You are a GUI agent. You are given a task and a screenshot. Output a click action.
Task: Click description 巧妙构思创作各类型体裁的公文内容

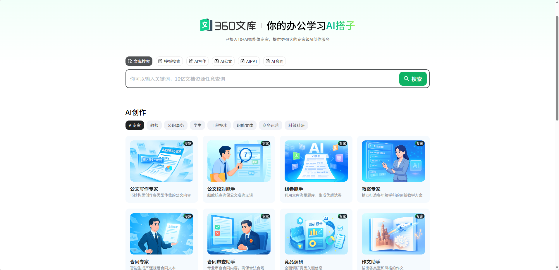click(161, 195)
